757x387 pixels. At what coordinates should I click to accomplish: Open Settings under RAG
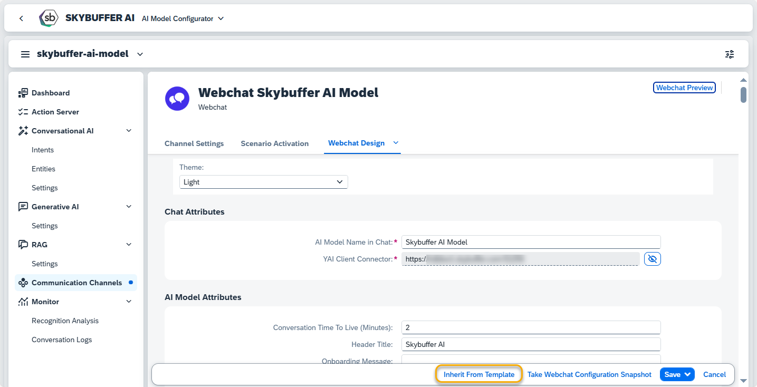45,264
